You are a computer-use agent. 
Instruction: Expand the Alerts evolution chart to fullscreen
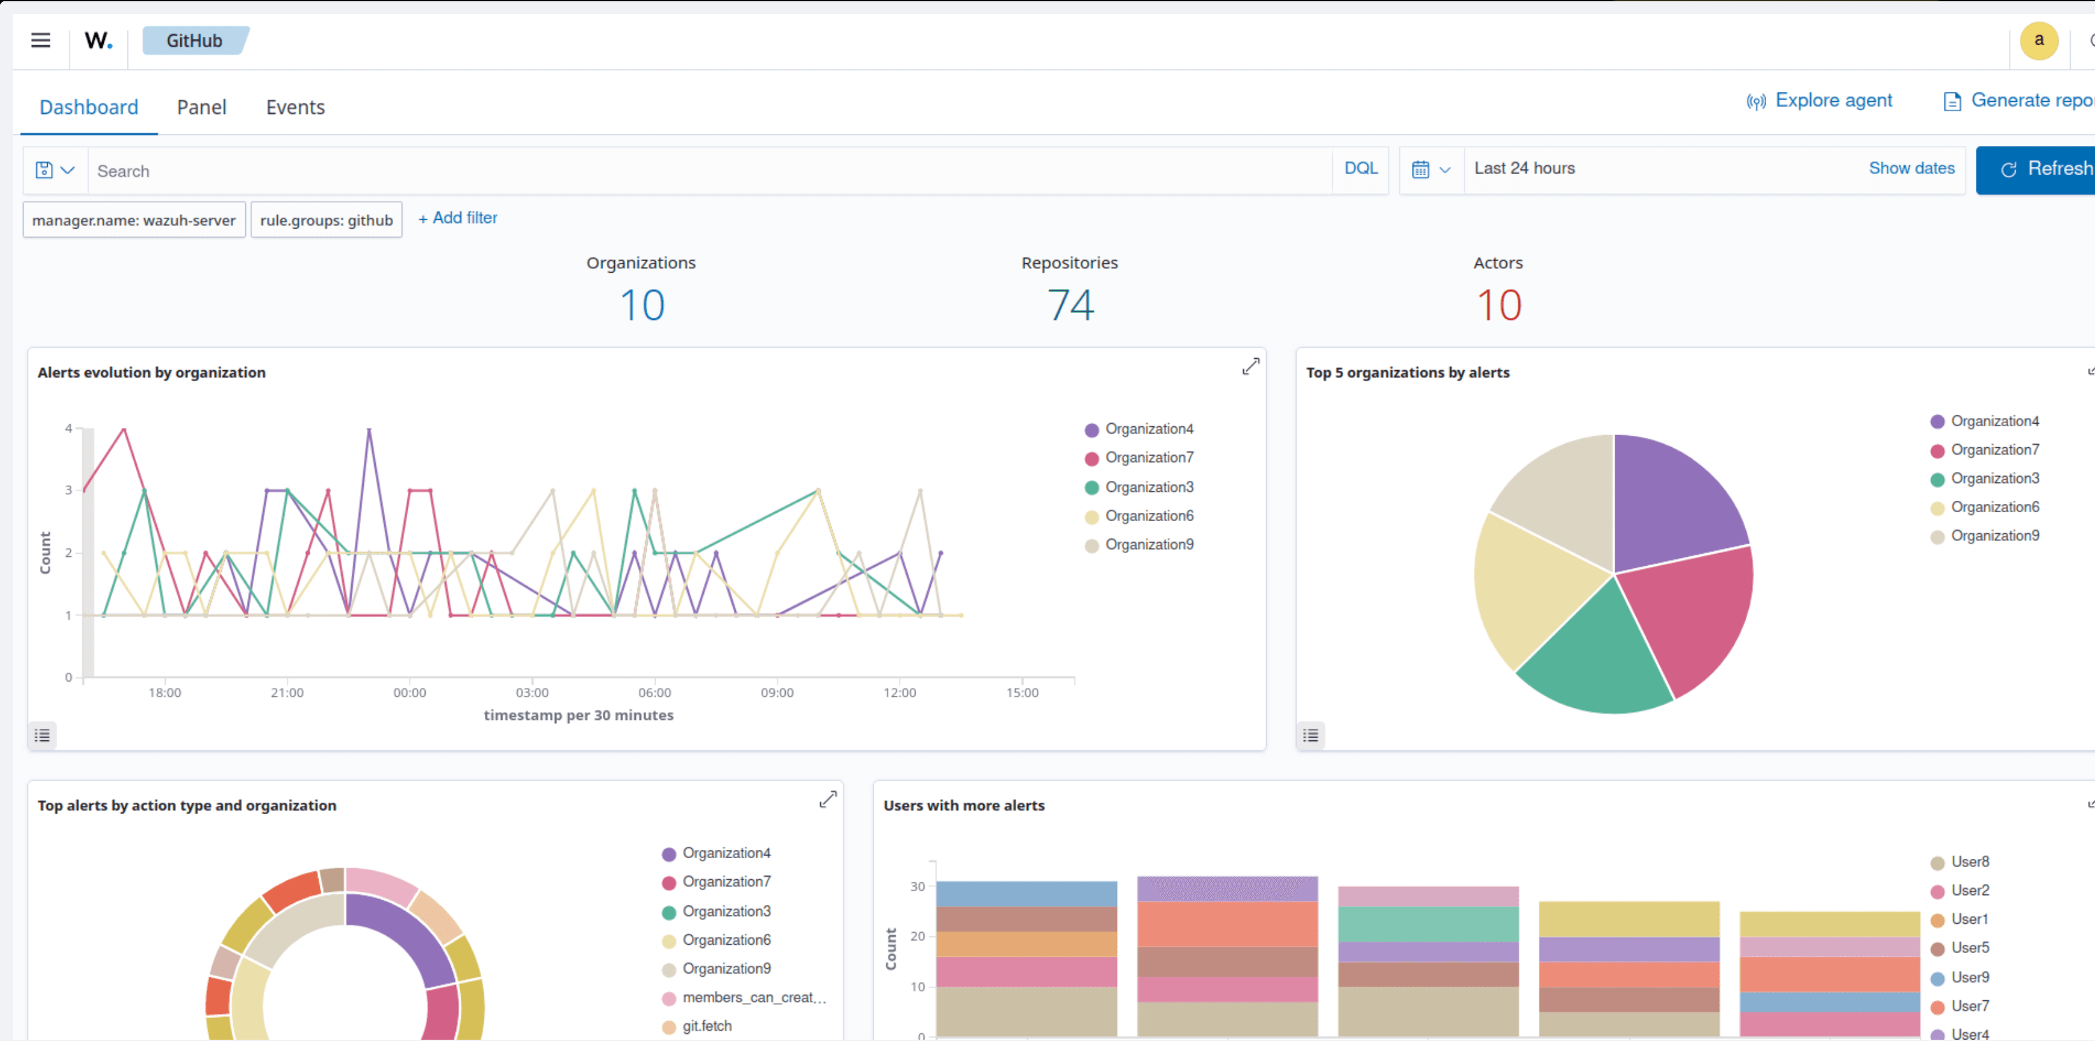click(x=1250, y=367)
